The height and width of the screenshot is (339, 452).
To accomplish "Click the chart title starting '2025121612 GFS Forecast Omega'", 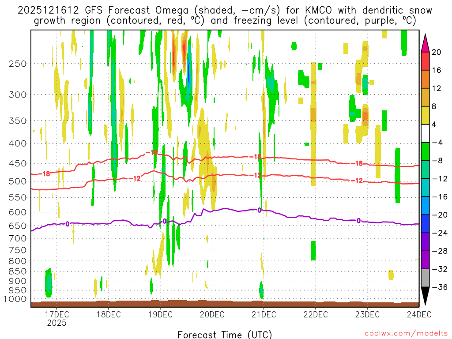I will 225,15.
